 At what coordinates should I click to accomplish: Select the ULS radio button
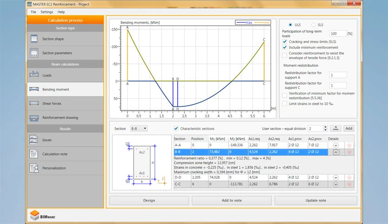[290, 25]
